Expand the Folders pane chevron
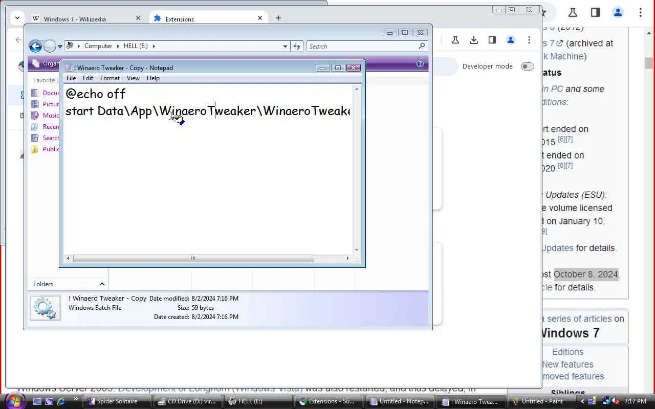655x409 pixels. [102, 284]
